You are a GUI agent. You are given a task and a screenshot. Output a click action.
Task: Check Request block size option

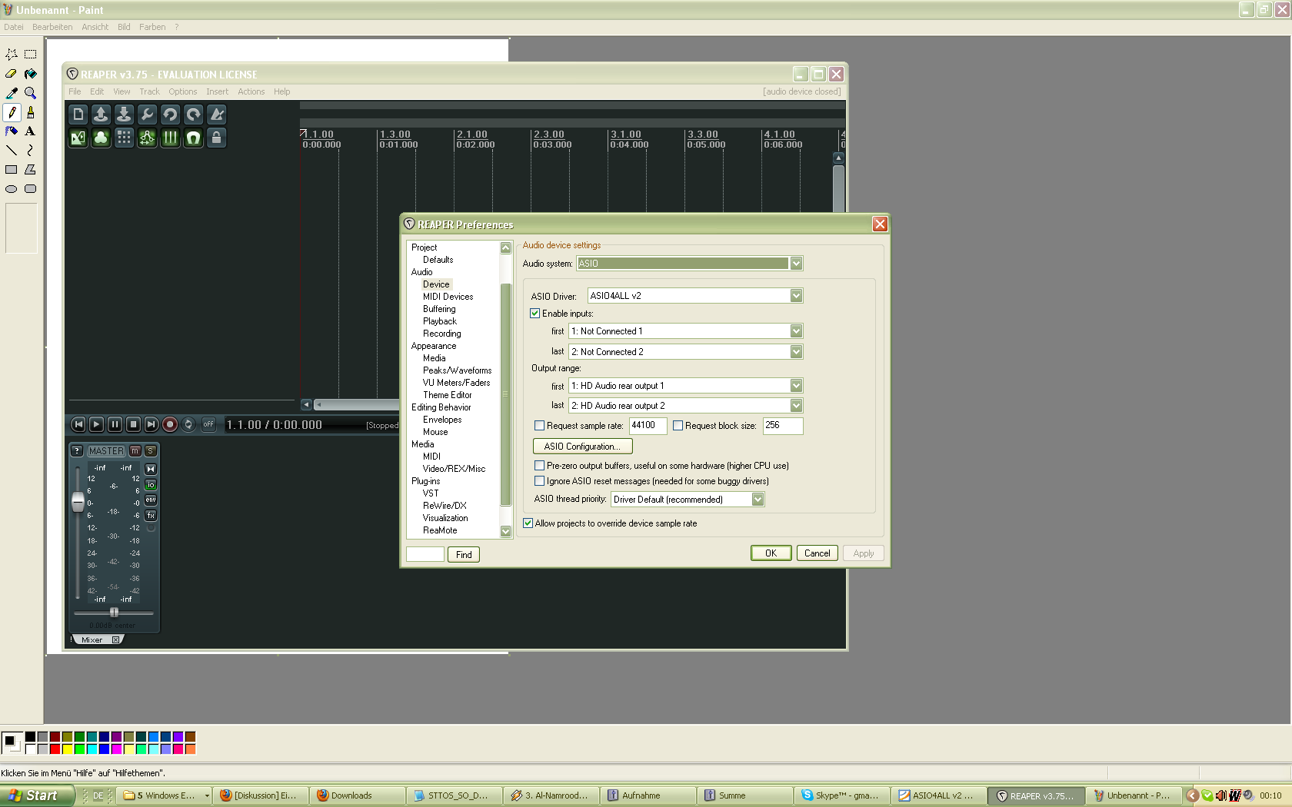coord(678,426)
